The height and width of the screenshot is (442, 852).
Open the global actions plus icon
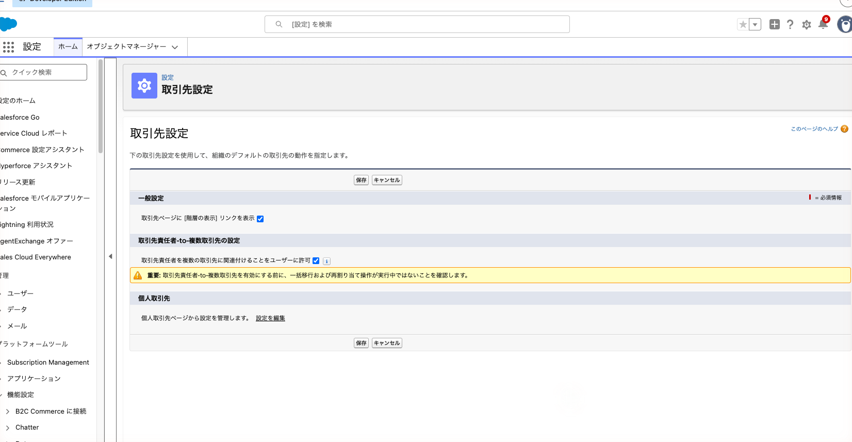pos(774,24)
